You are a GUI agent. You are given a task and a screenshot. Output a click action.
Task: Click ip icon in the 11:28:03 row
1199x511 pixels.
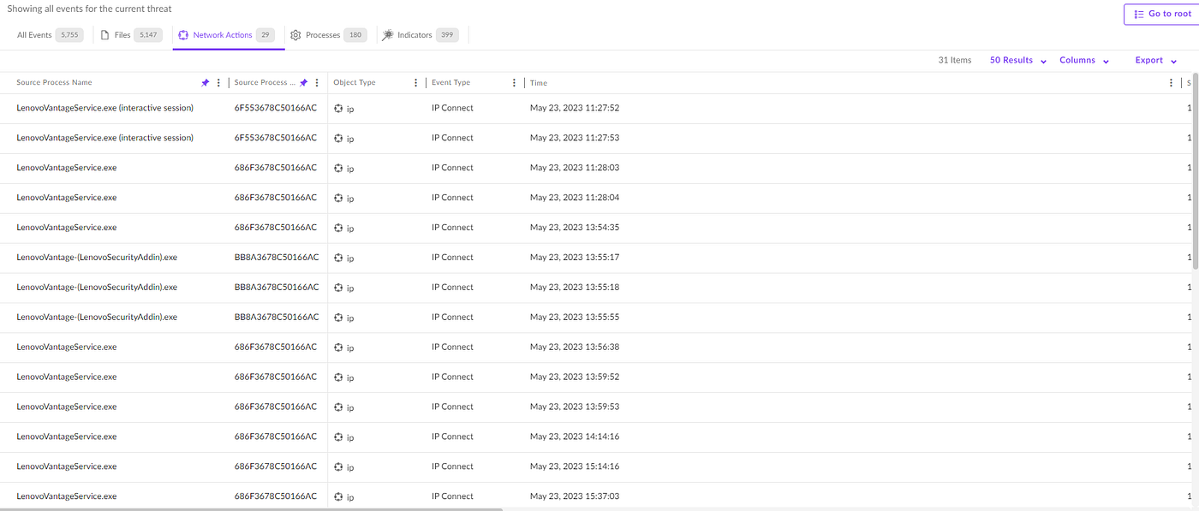338,169
